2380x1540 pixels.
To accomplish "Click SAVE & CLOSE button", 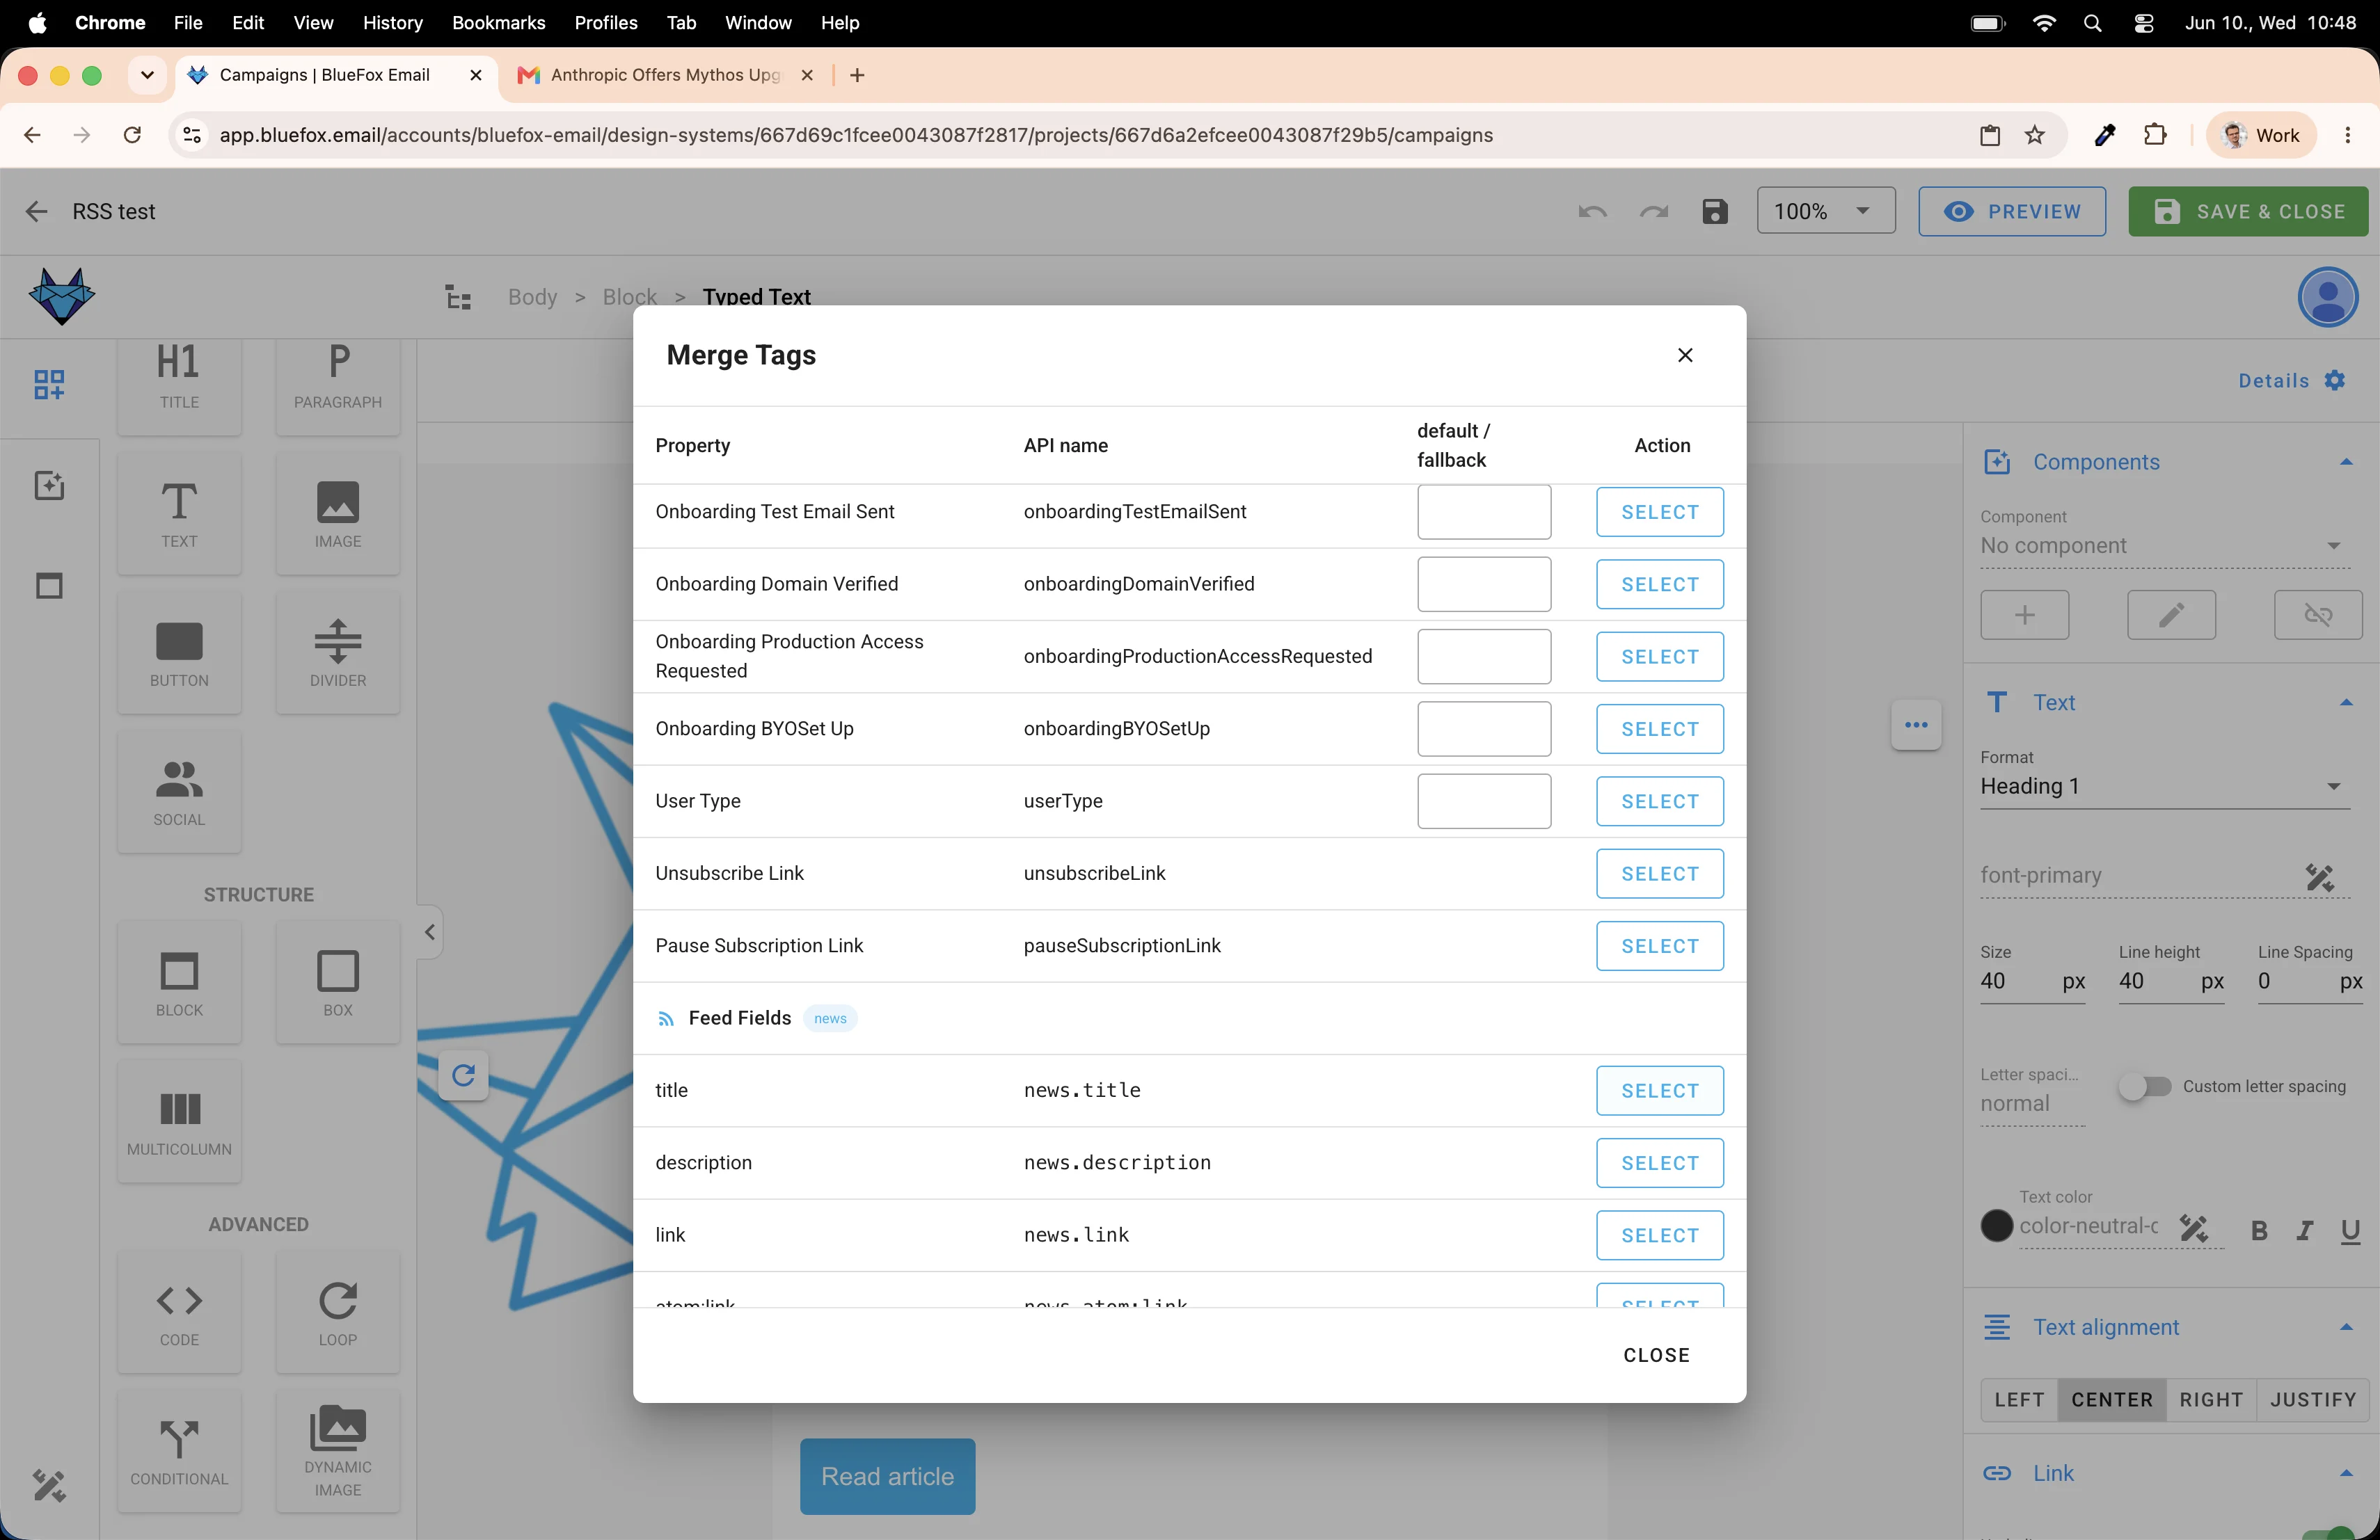I will pyautogui.click(x=2248, y=211).
